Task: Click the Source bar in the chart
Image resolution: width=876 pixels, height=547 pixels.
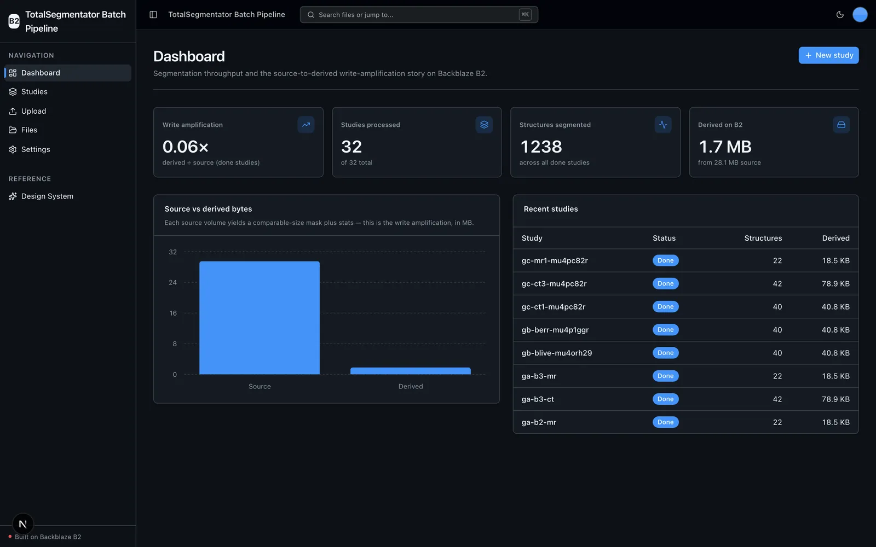Action: point(260,318)
